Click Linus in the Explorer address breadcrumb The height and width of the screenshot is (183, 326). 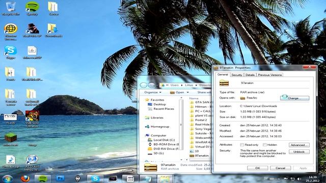click(x=189, y=85)
